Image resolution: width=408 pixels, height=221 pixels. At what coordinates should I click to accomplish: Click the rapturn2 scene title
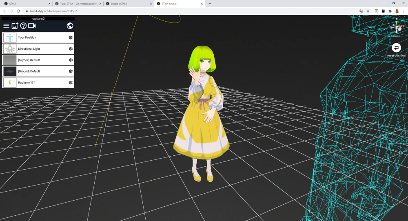38,19
